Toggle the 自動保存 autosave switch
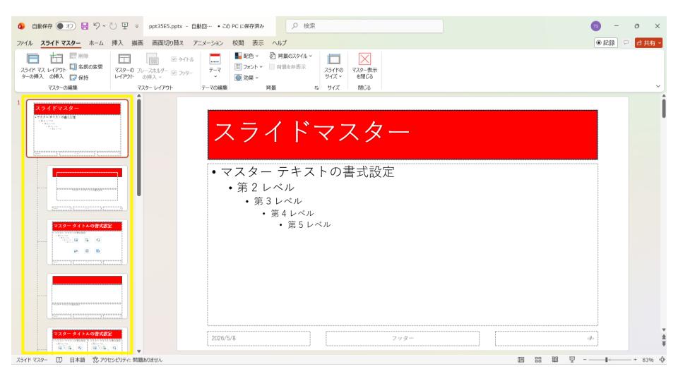The height and width of the screenshot is (381, 678). 66,26
